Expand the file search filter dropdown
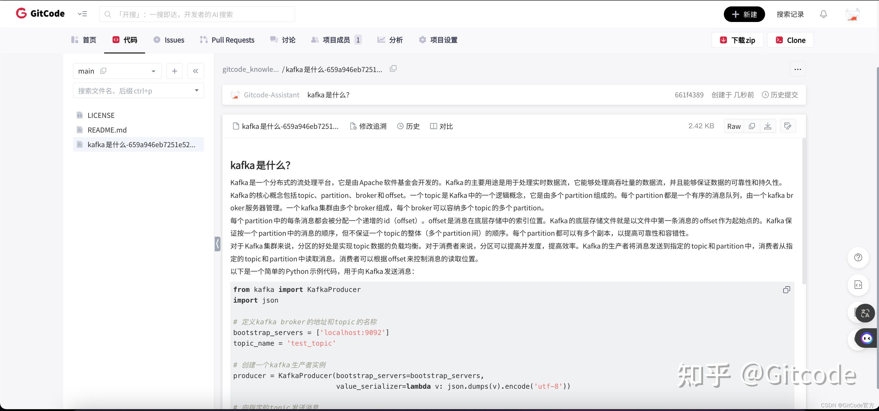The image size is (879, 411). [197, 90]
